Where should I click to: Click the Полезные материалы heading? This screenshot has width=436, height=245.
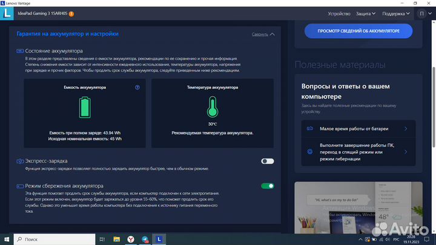(340, 65)
